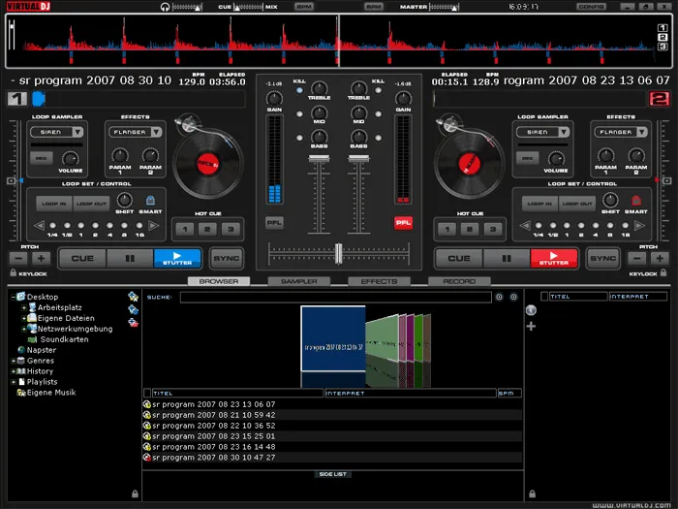
Task: Step right deck loop length forward arrow
Action: coord(639,226)
